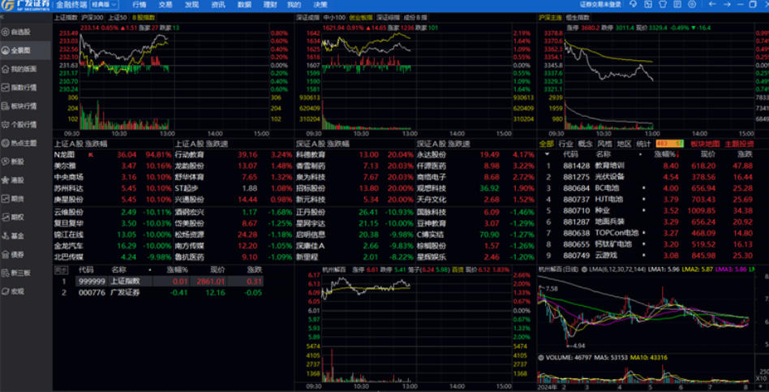
Task: Switch to the 创业板指 chart tab
Action: (x=360, y=16)
